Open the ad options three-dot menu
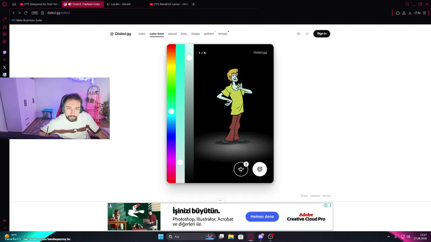Viewport: 431px width, 242px height. pos(331,205)
